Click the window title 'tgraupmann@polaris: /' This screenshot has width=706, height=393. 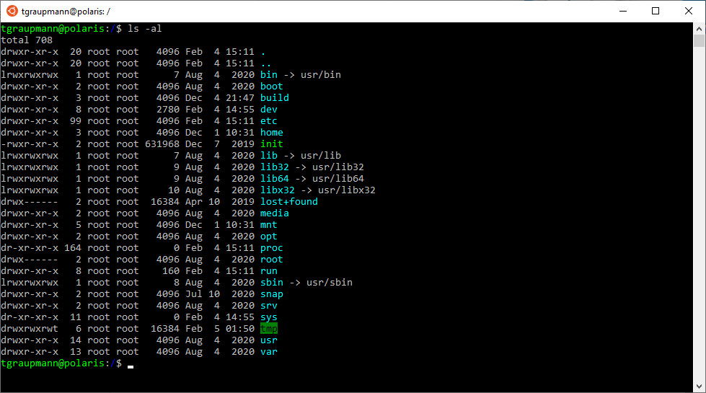pos(66,12)
